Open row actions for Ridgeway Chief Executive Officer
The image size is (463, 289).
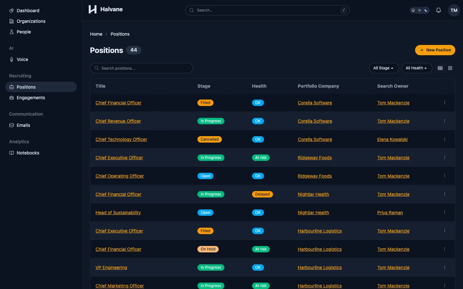click(x=445, y=158)
